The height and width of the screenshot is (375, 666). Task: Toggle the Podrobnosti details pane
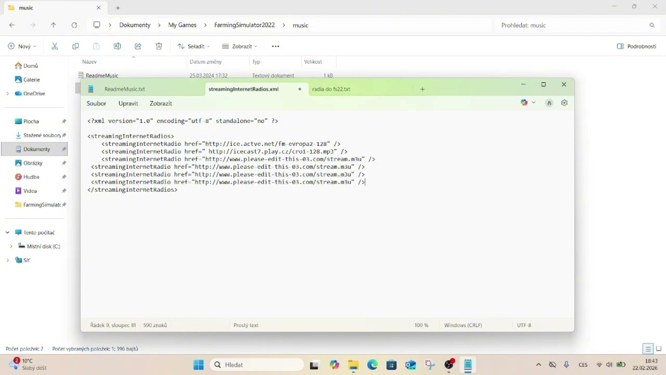click(636, 46)
